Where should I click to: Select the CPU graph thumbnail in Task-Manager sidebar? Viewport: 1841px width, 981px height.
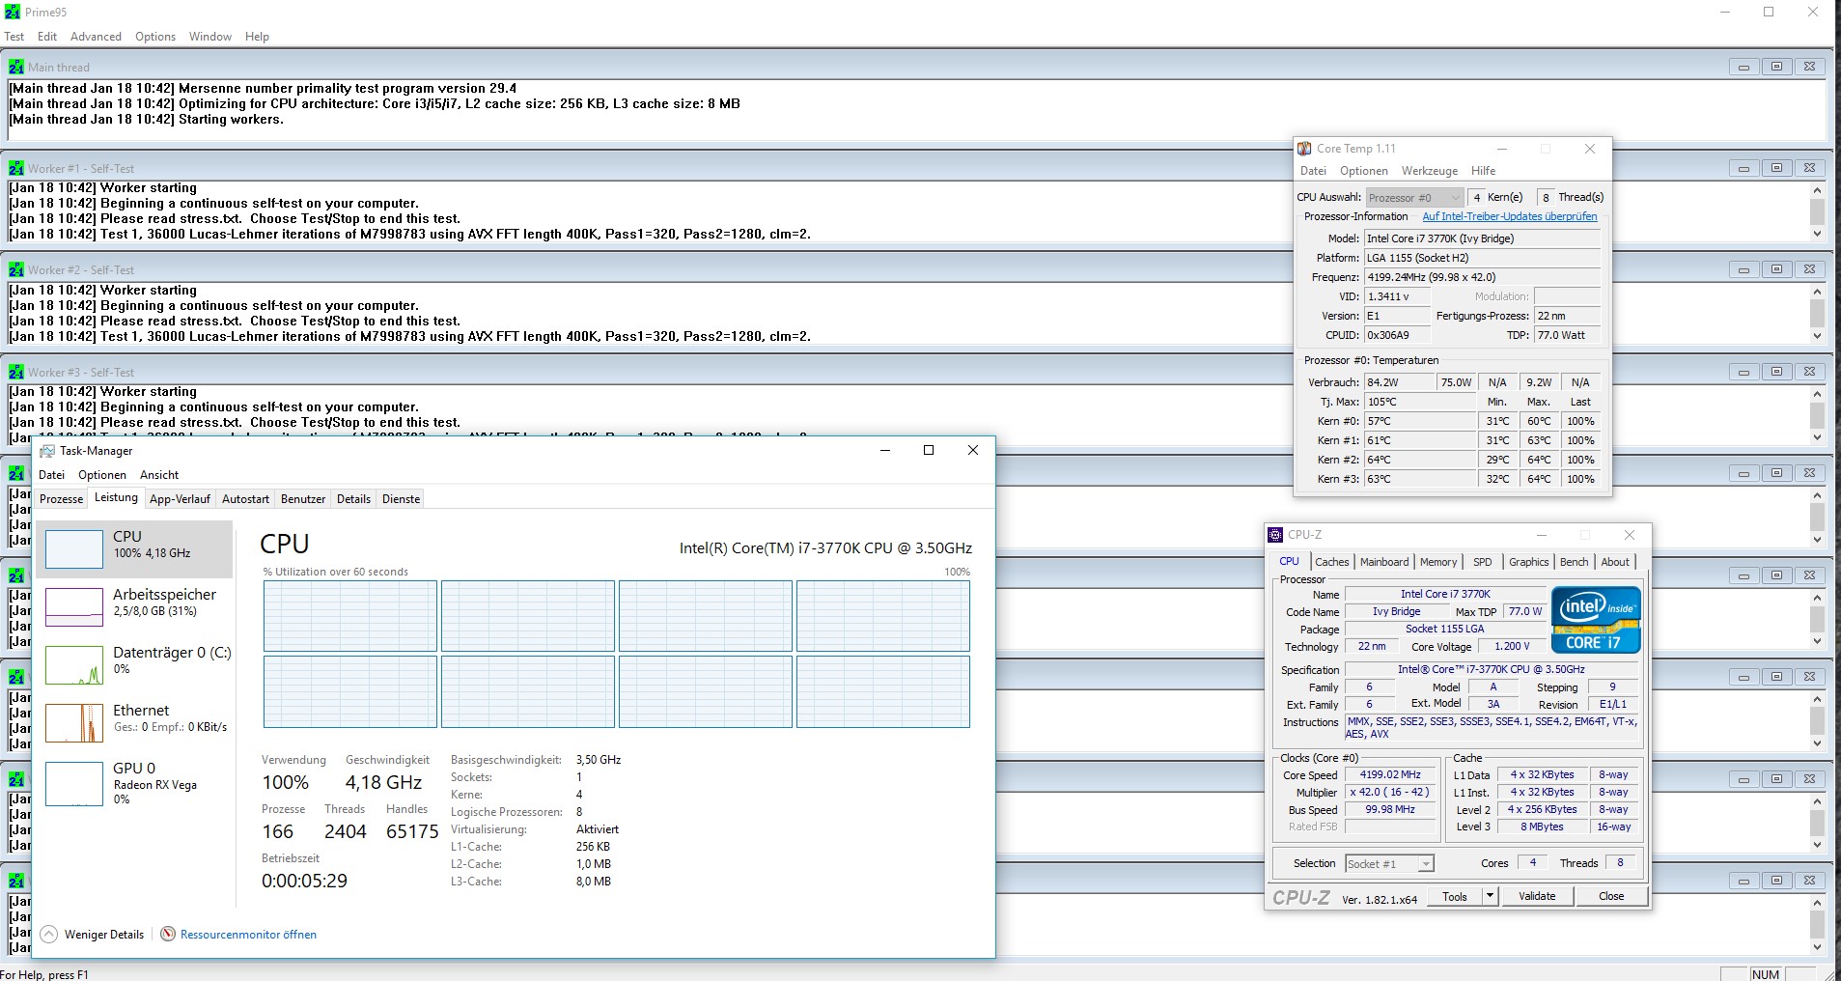pos(74,549)
